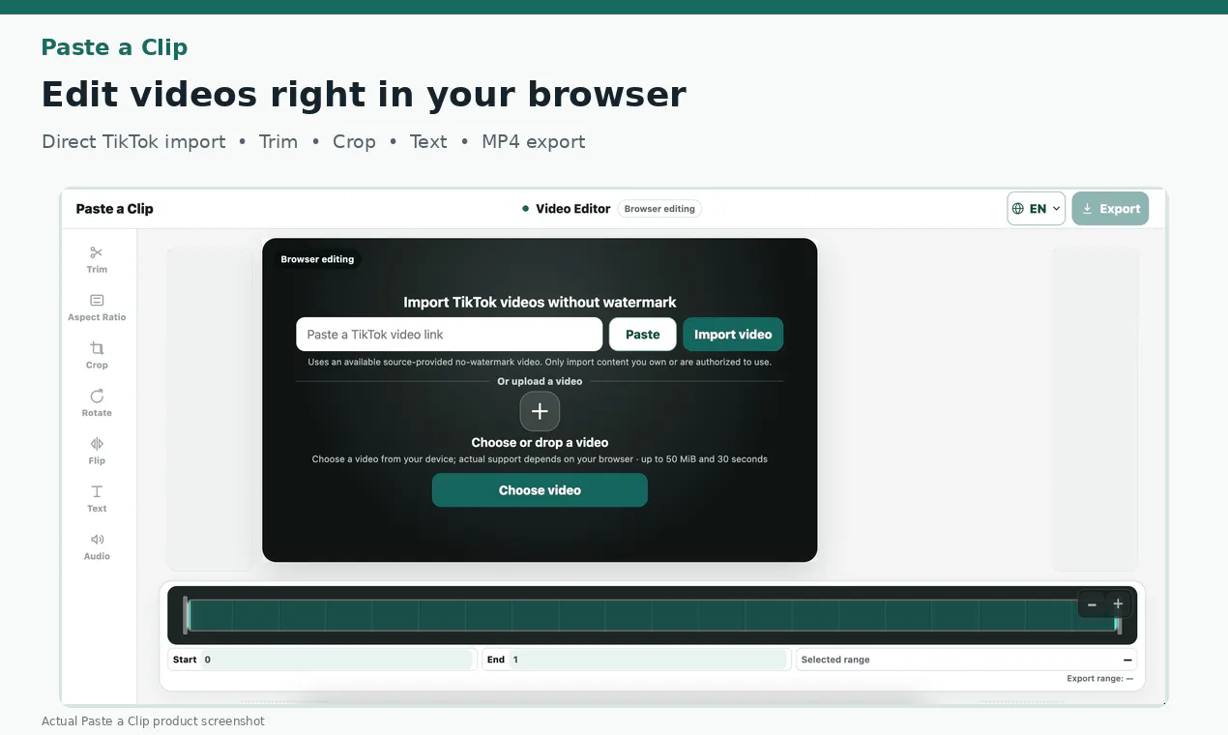This screenshot has height=735, width=1228.
Task: Focus the Paste a TikTok video link field
Action: coord(450,335)
